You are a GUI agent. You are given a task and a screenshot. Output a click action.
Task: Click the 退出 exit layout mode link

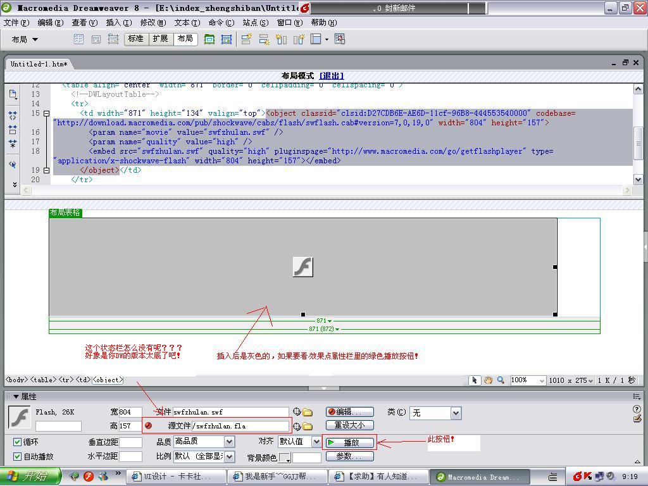332,76
